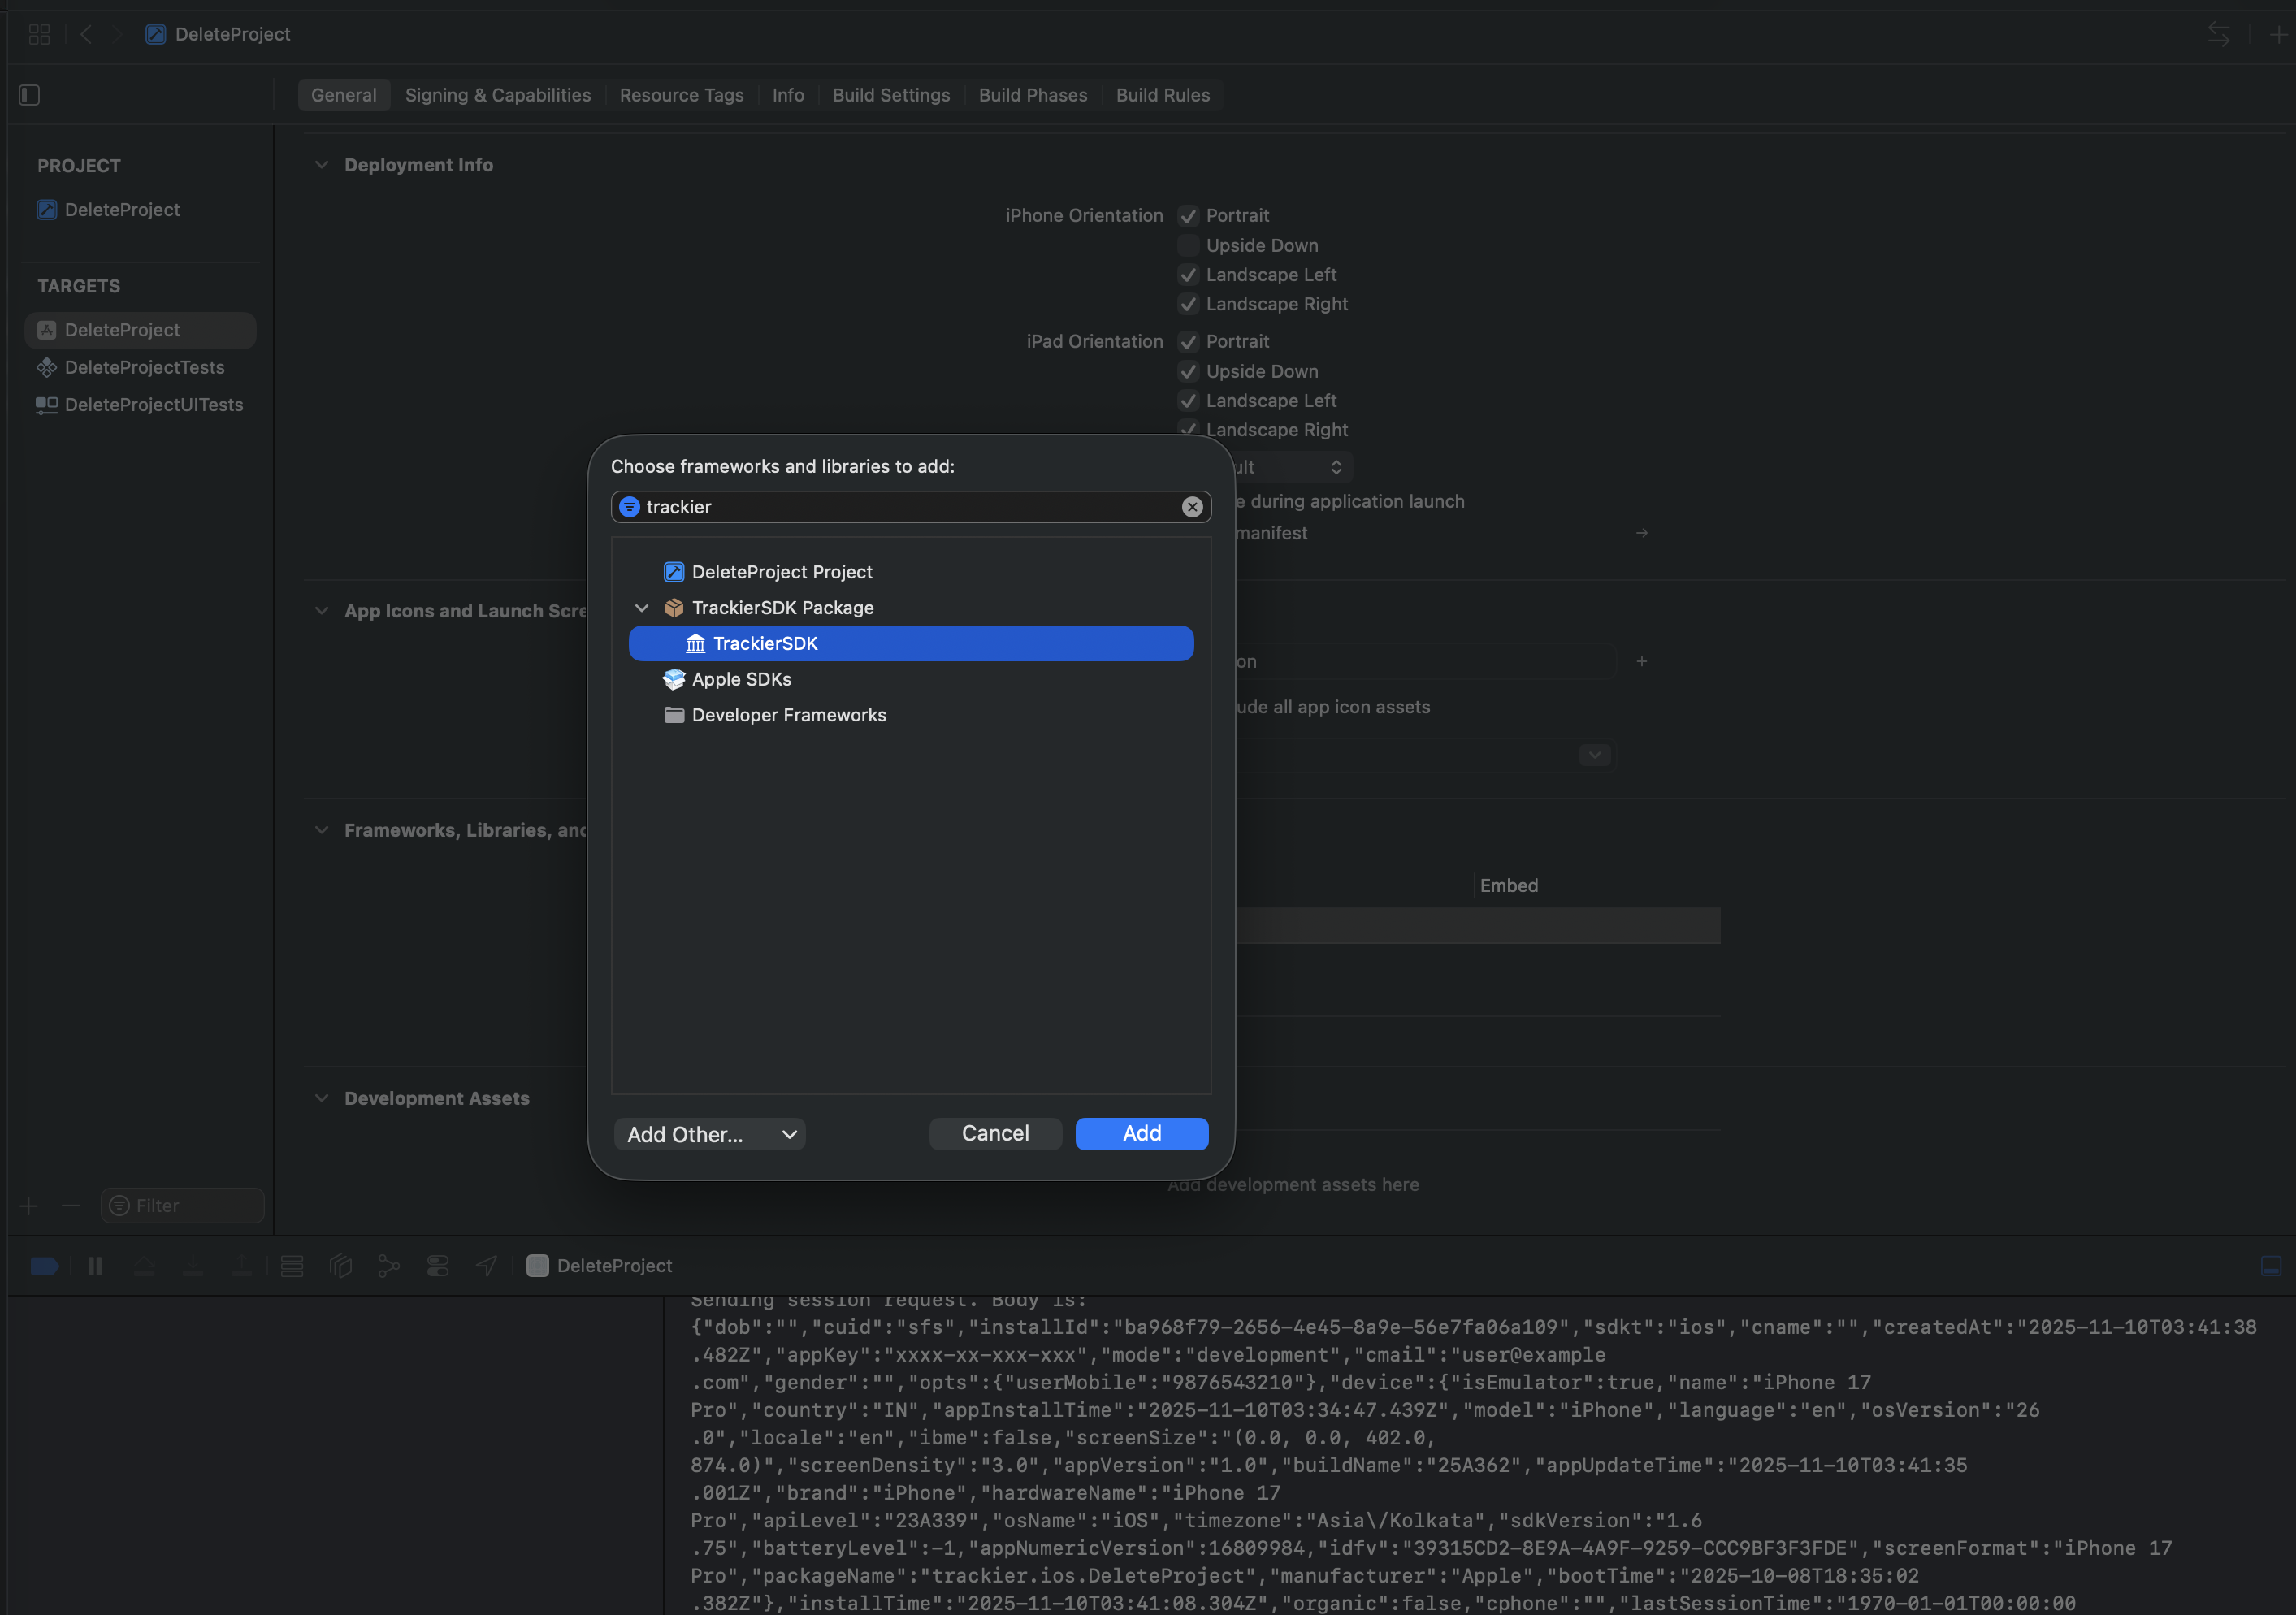Clear the trackier search field
Image resolution: width=2296 pixels, height=1615 pixels.
[x=1192, y=507]
